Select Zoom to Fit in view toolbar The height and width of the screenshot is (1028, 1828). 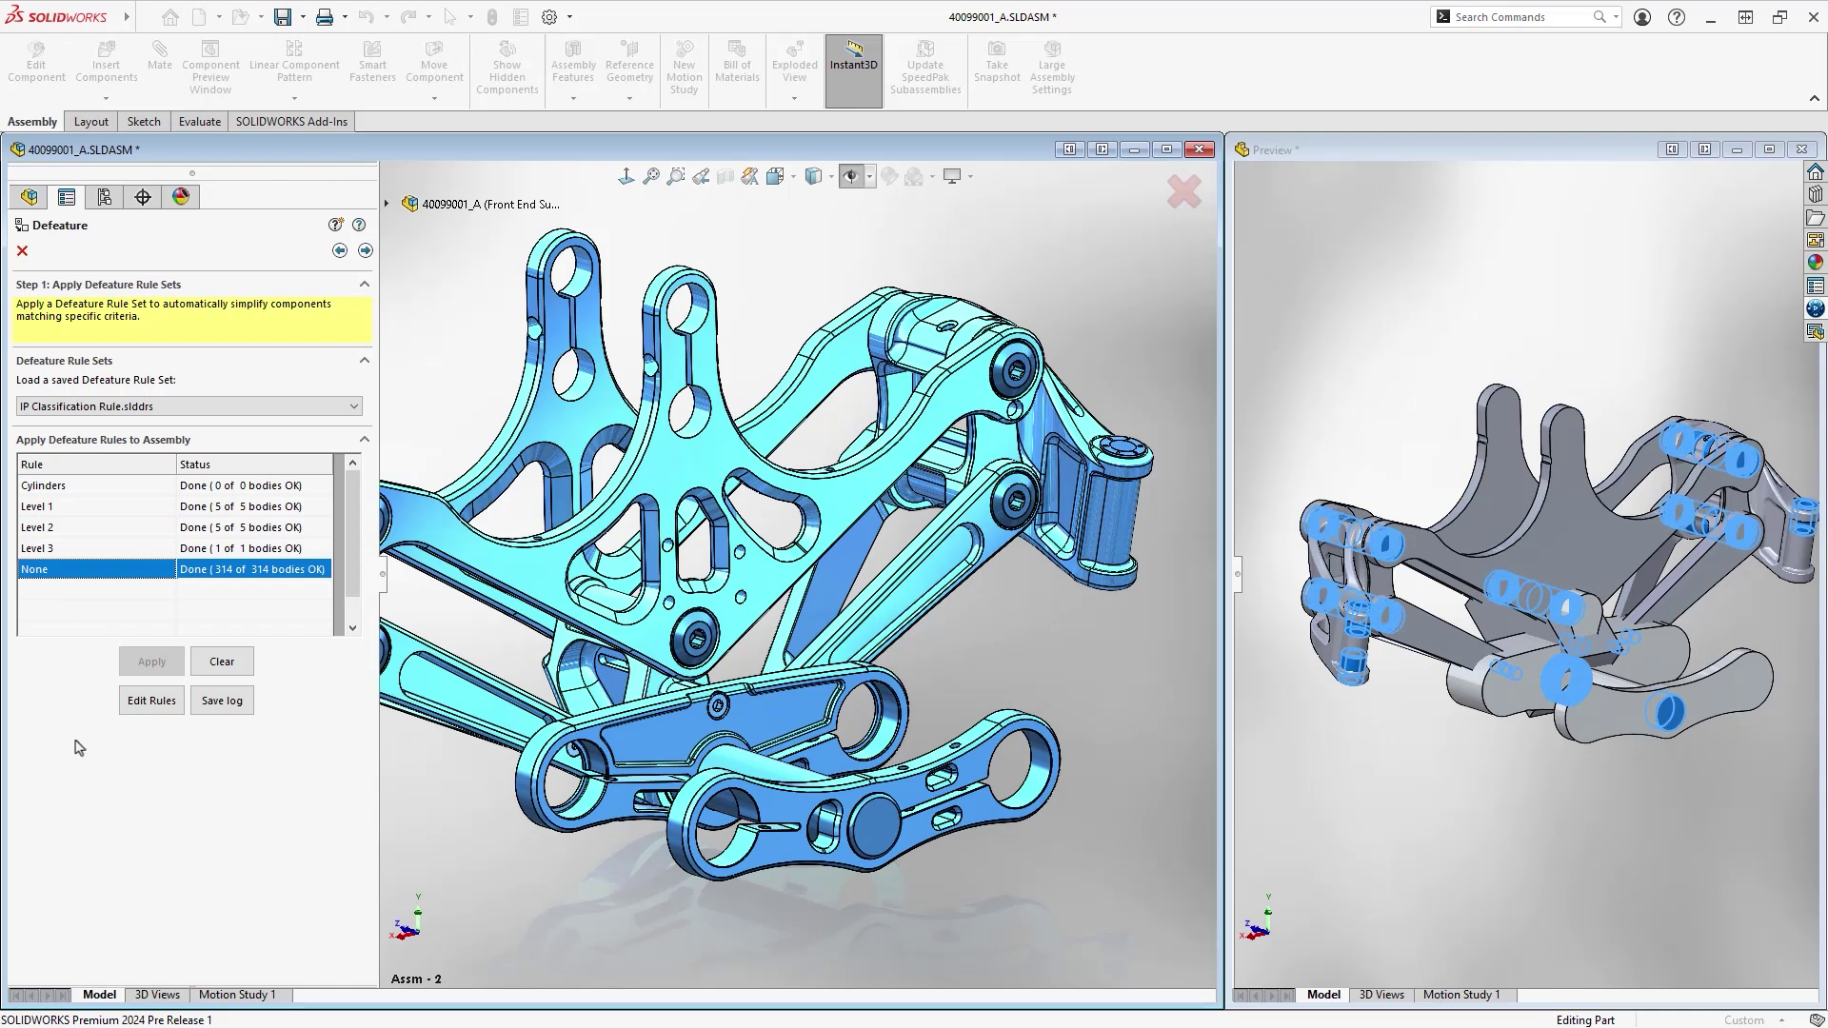(x=651, y=176)
